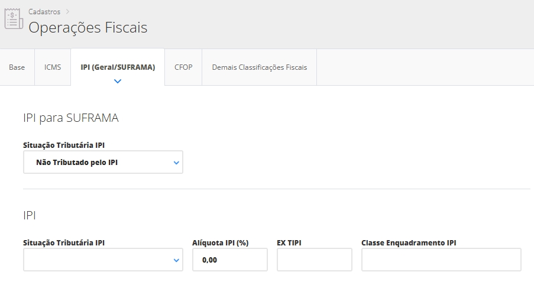Click the IPI para SUFRAMA section heading

[71, 118]
